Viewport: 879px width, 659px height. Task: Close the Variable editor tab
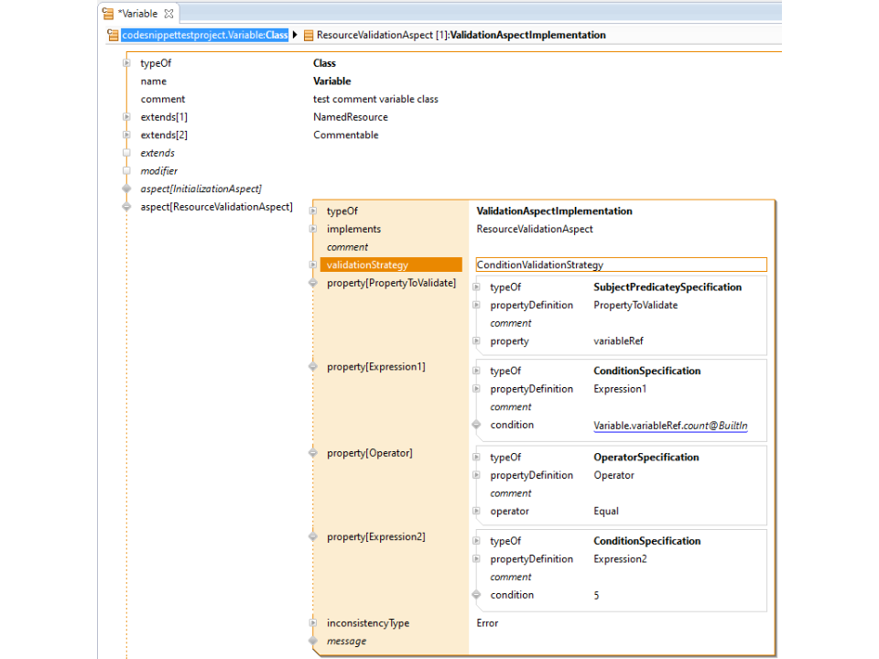coord(168,14)
